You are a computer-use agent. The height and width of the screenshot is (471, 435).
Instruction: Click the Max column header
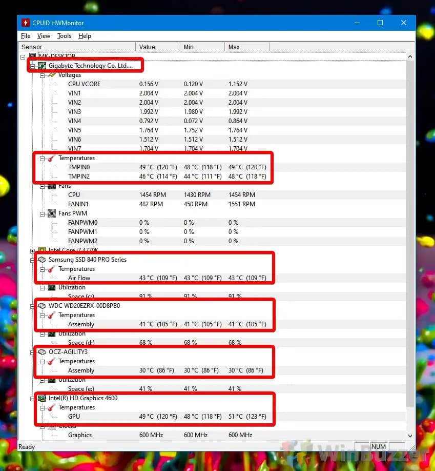tap(246, 47)
